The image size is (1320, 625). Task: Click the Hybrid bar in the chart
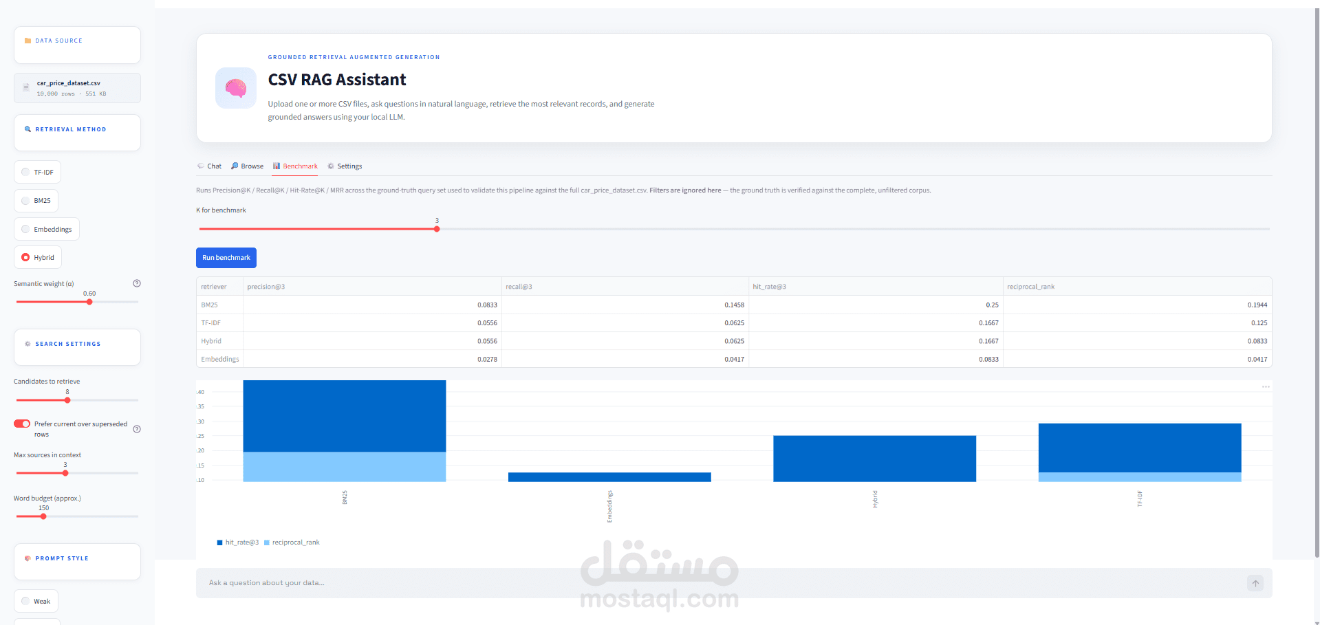874,459
